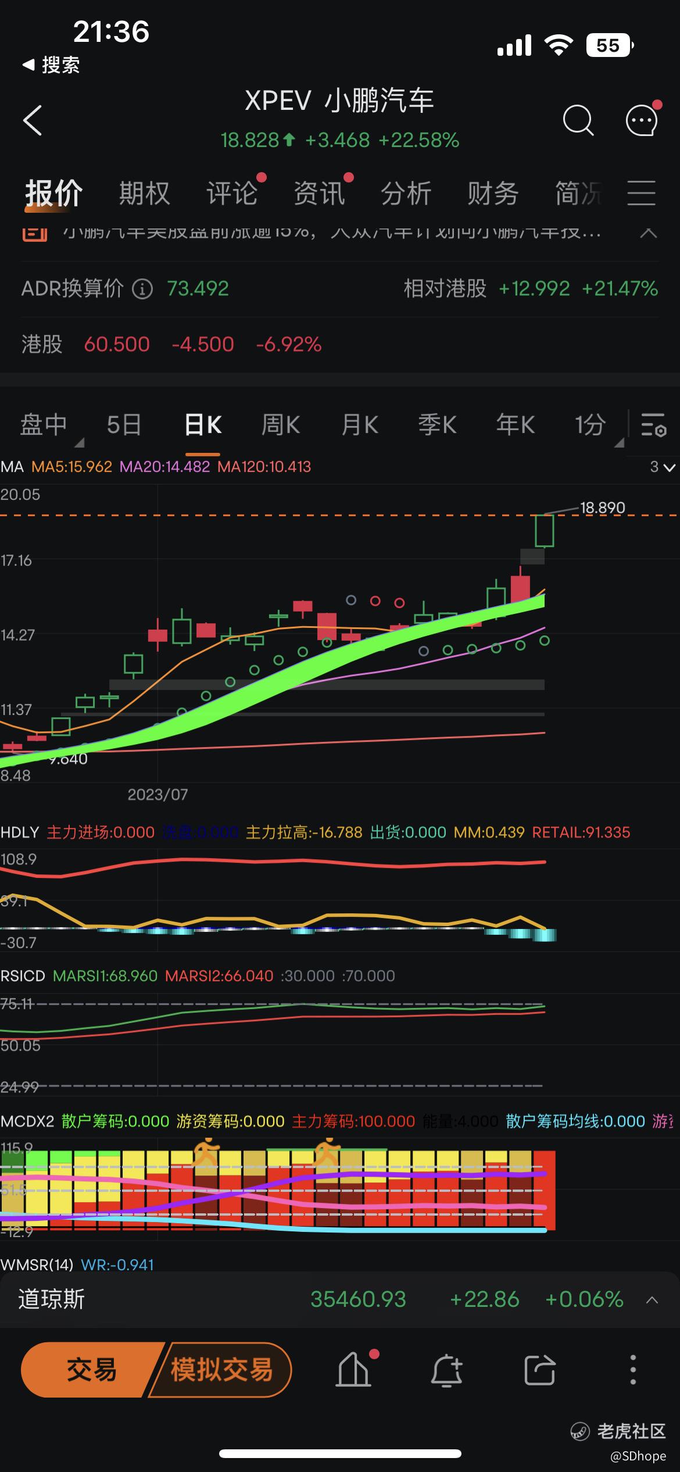Expand the 道琼斯 index bar chevron

(652, 1299)
